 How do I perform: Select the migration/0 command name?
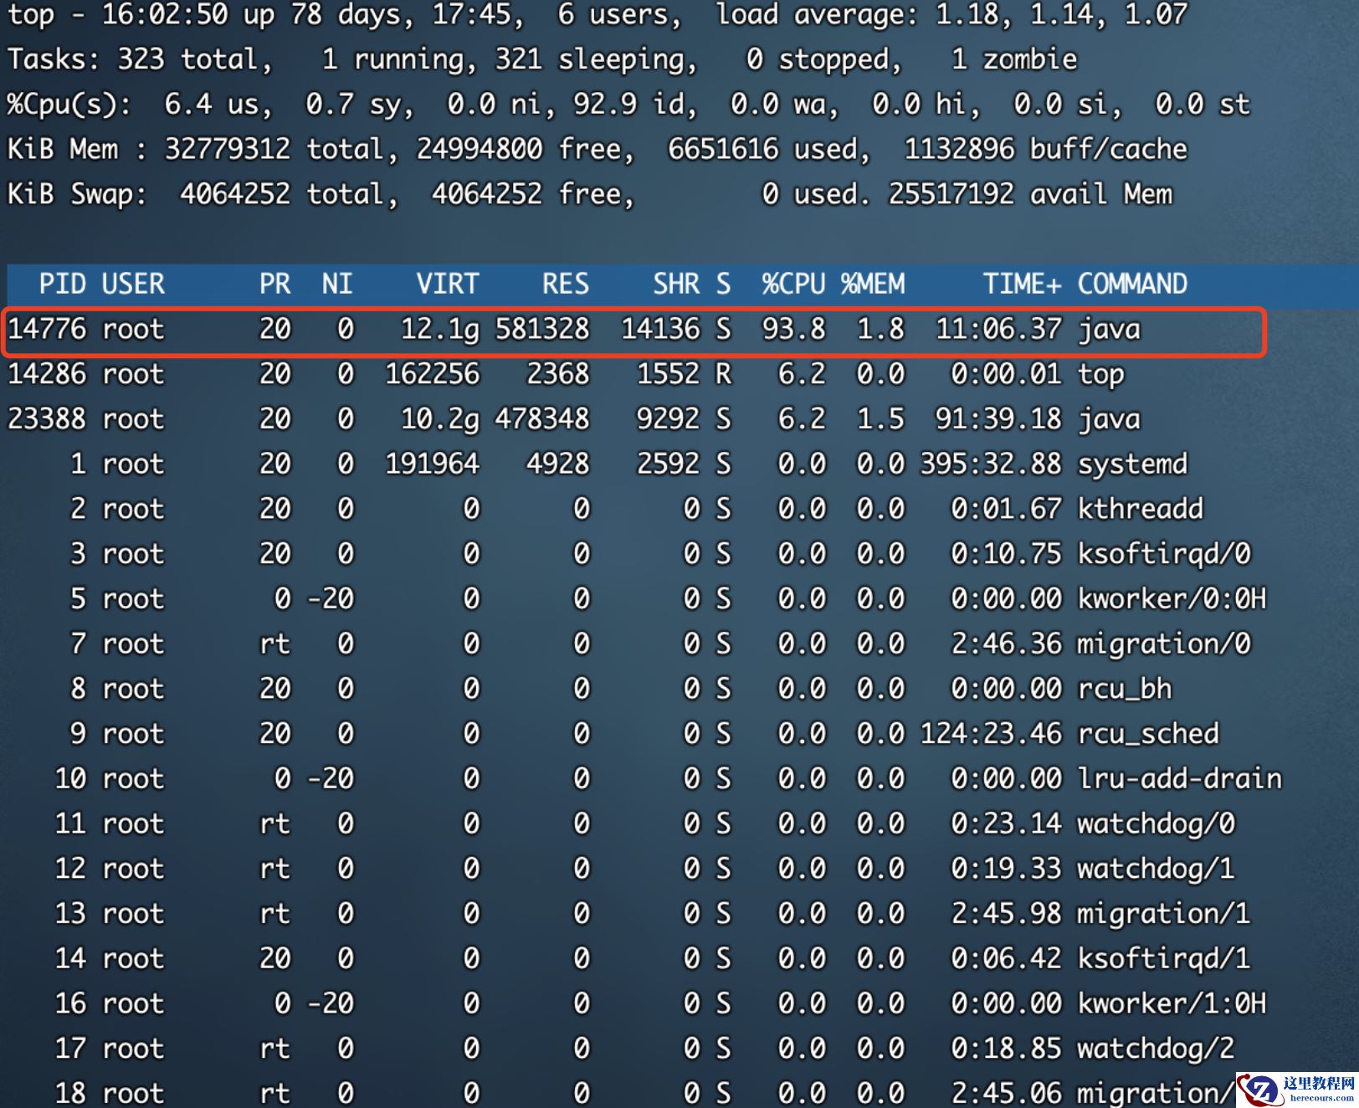[x=1164, y=644]
